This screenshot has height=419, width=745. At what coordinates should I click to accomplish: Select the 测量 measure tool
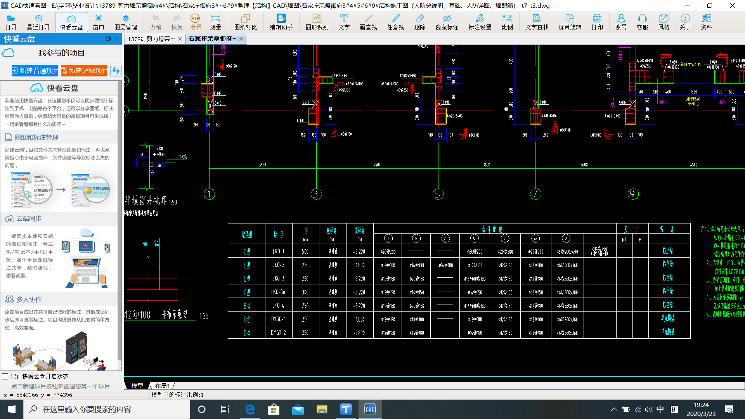(x=216, y=22)
